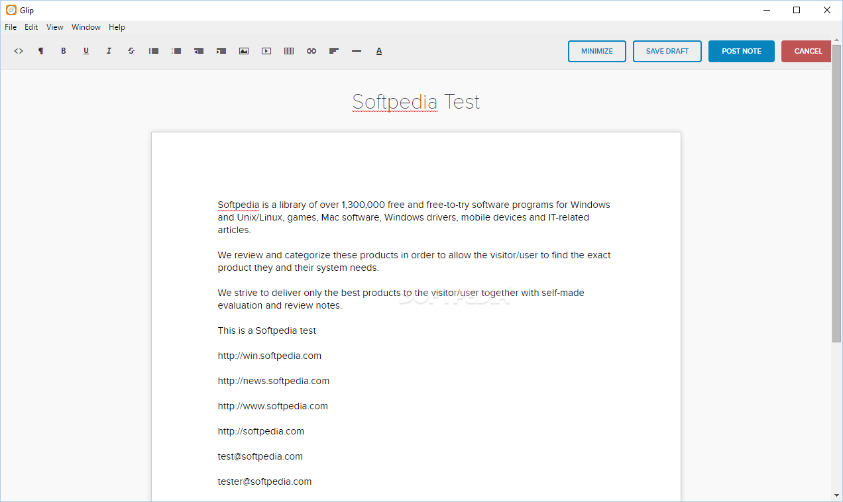Viewport: 843px width, 502px height.
Task: Insert a table
Action: tap(289, 51)
